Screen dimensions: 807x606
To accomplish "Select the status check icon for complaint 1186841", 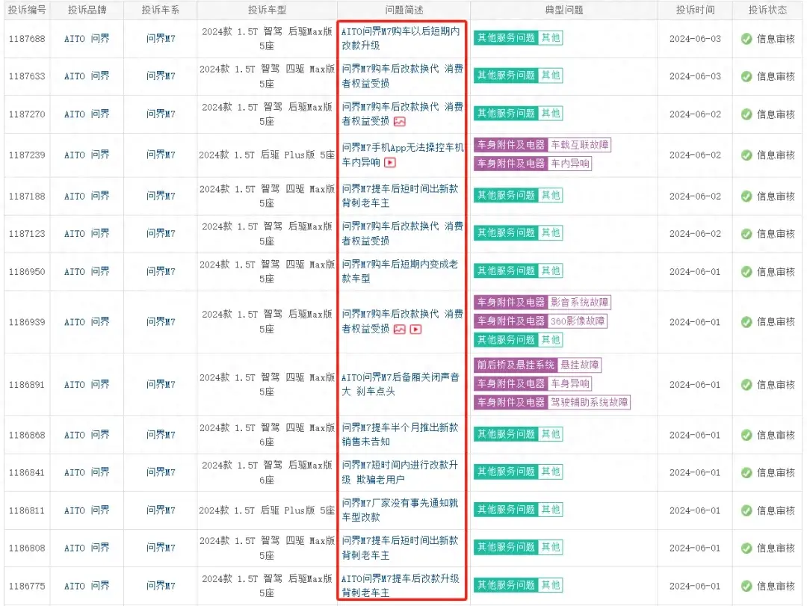I will point(746,473).
